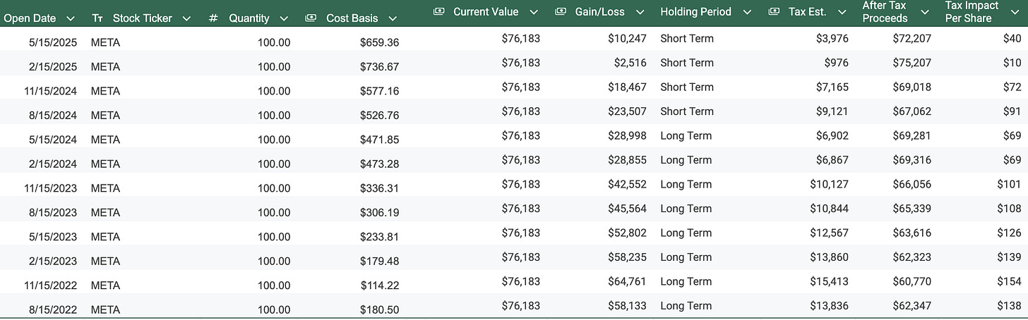Click the currency icon beside Gain/Loss
The height and width of the screenshot is (320, 1028).
[561, 11]
